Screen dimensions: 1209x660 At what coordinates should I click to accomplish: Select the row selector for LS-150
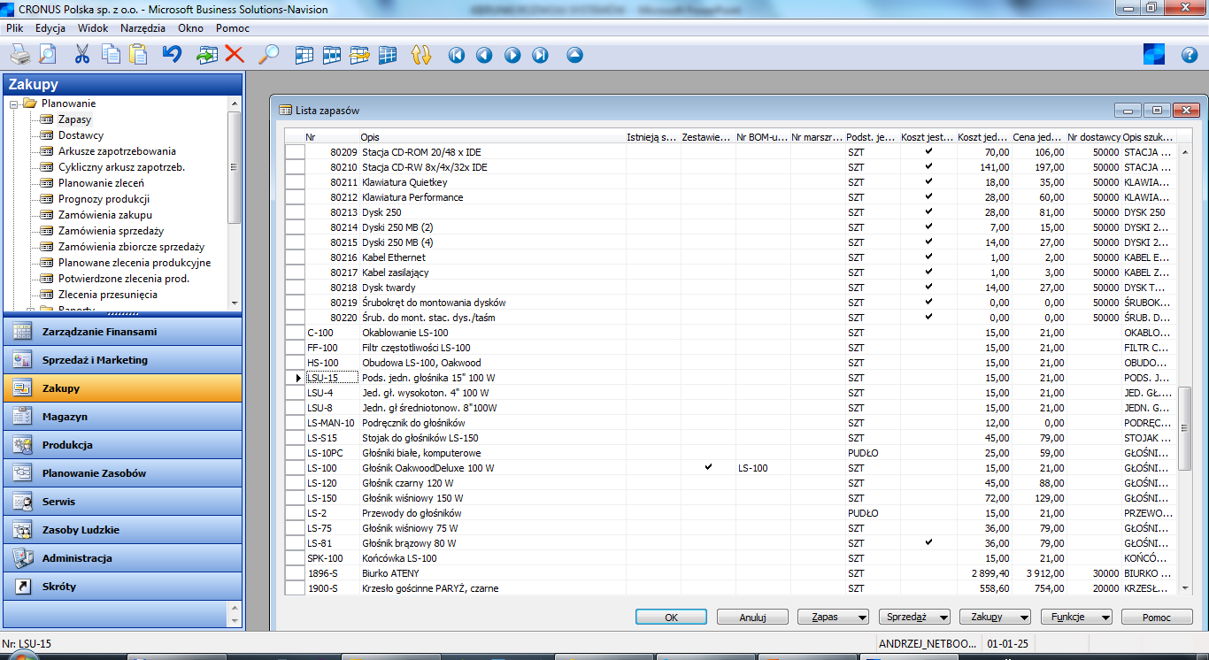coord(294,497)
